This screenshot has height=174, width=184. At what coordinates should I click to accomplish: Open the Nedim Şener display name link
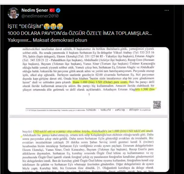35,10
